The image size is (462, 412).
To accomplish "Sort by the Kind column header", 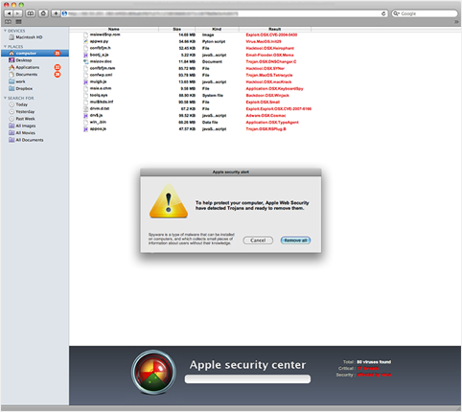I will pyautogui.click(x=217, y=29).
